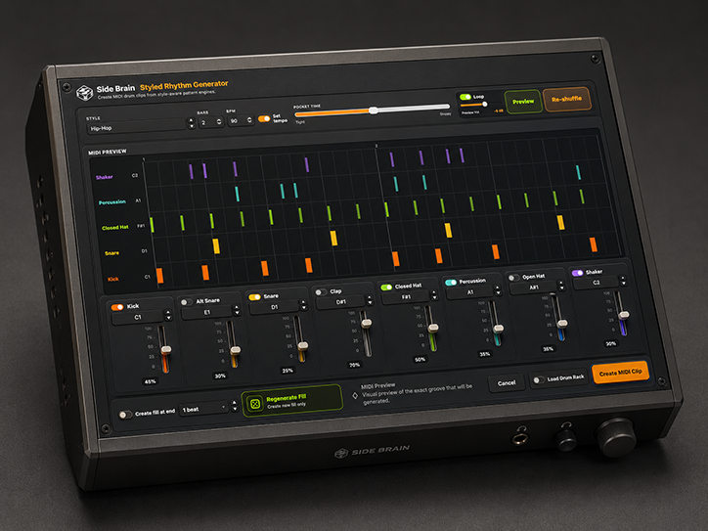The height and width of the screenshot is (531, 708).
Task: Open the Shaker note selector C2
Action: tap(596, 283)
